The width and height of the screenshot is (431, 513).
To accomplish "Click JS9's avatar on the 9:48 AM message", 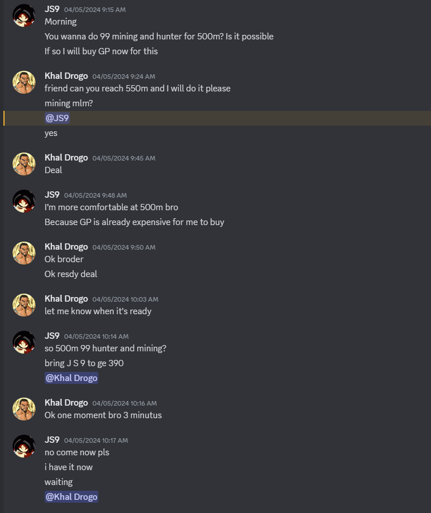I will click(24, 201).
